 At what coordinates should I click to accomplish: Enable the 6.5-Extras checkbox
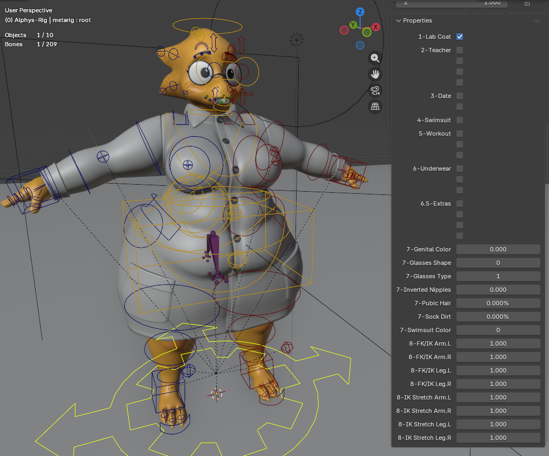[460, 204]
